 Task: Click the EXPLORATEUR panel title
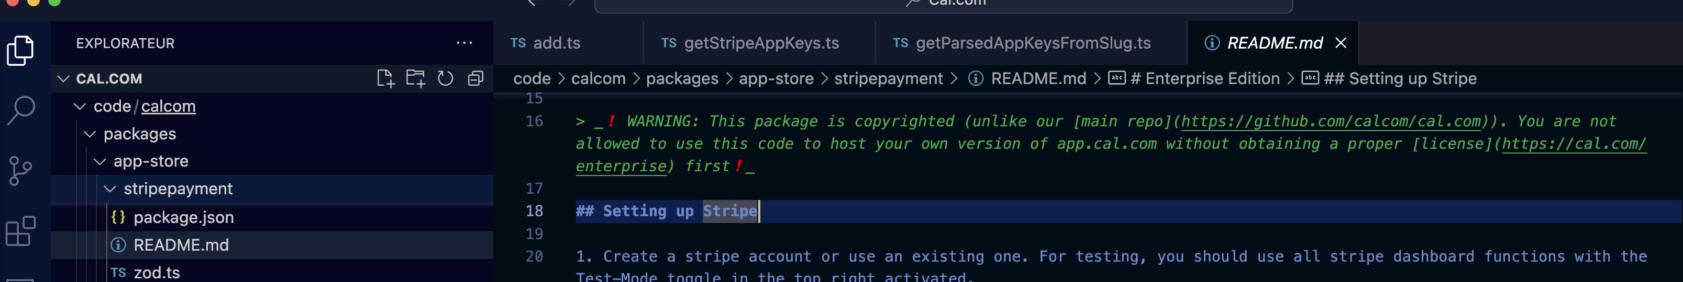pyautogui.click(x=126, y=43)
